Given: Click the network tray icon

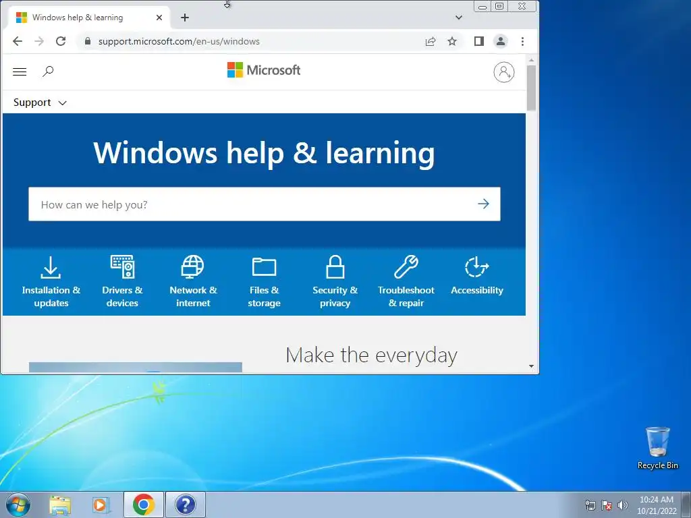Looking at the screenshot, I should point(590,505).
